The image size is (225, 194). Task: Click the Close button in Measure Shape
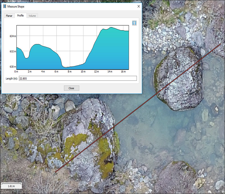point(71,88)
